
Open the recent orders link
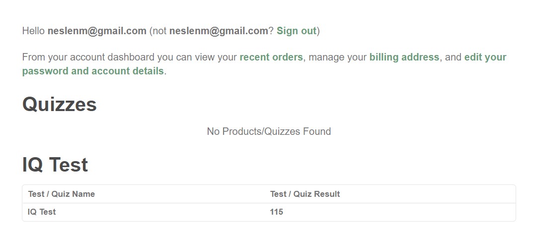(271, 57)
